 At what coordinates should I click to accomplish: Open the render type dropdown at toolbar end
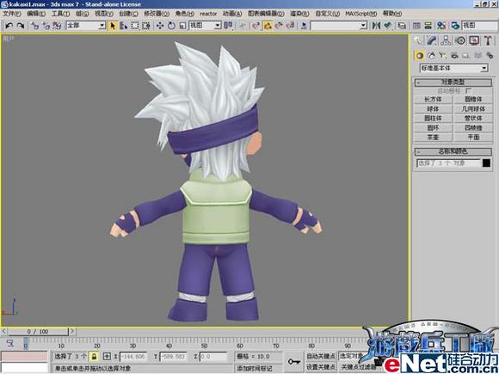pyautogui.click(x=480, y=26)
